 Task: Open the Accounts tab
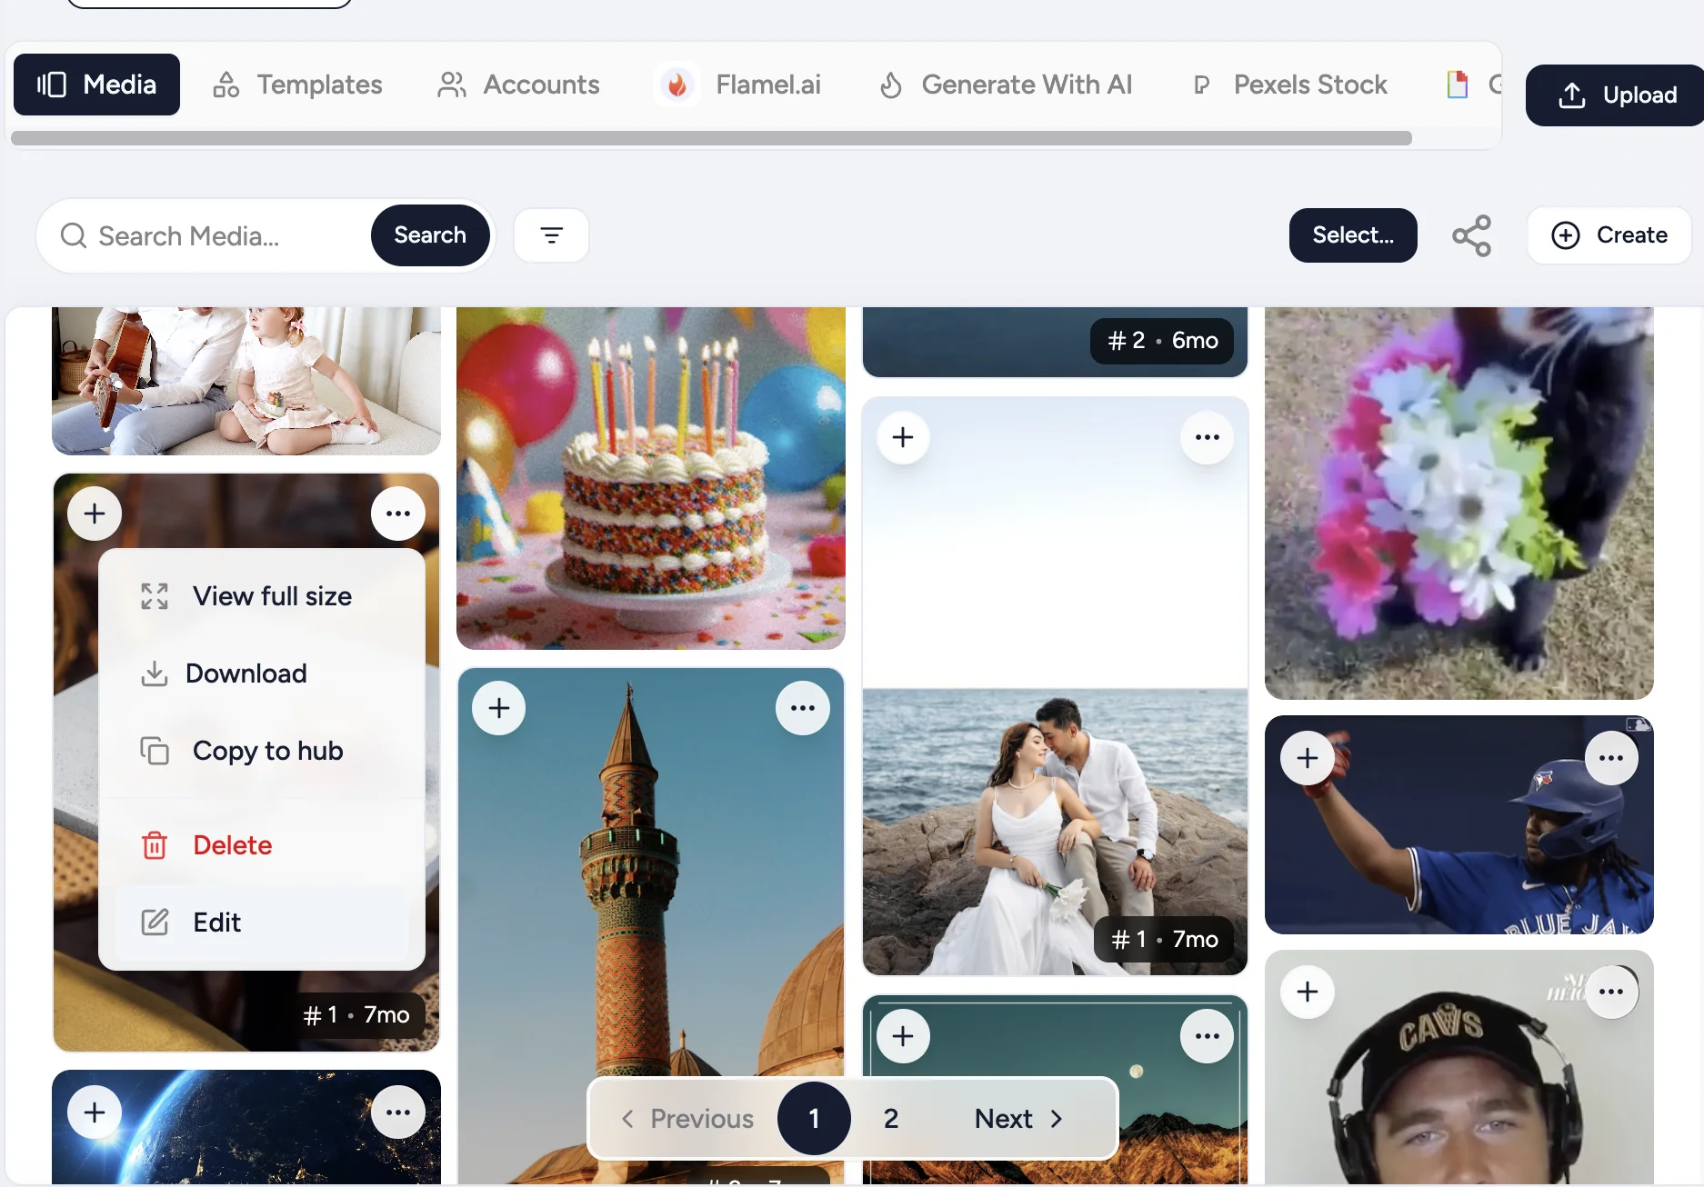point(518,85)
